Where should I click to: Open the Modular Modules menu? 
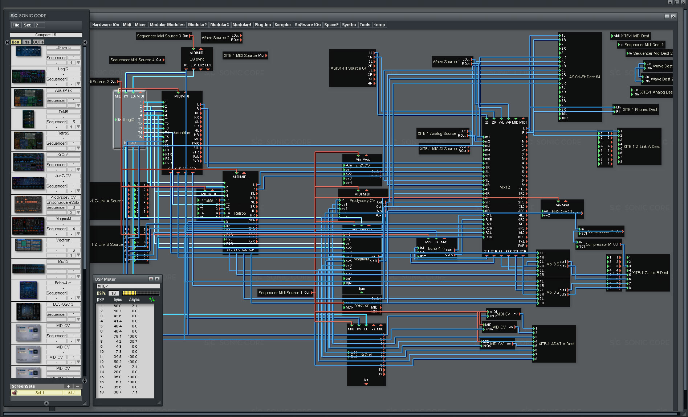point(167,25)
